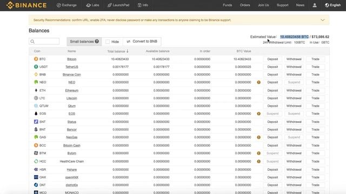Click the Small balances help question icon

tap(97, 41)
